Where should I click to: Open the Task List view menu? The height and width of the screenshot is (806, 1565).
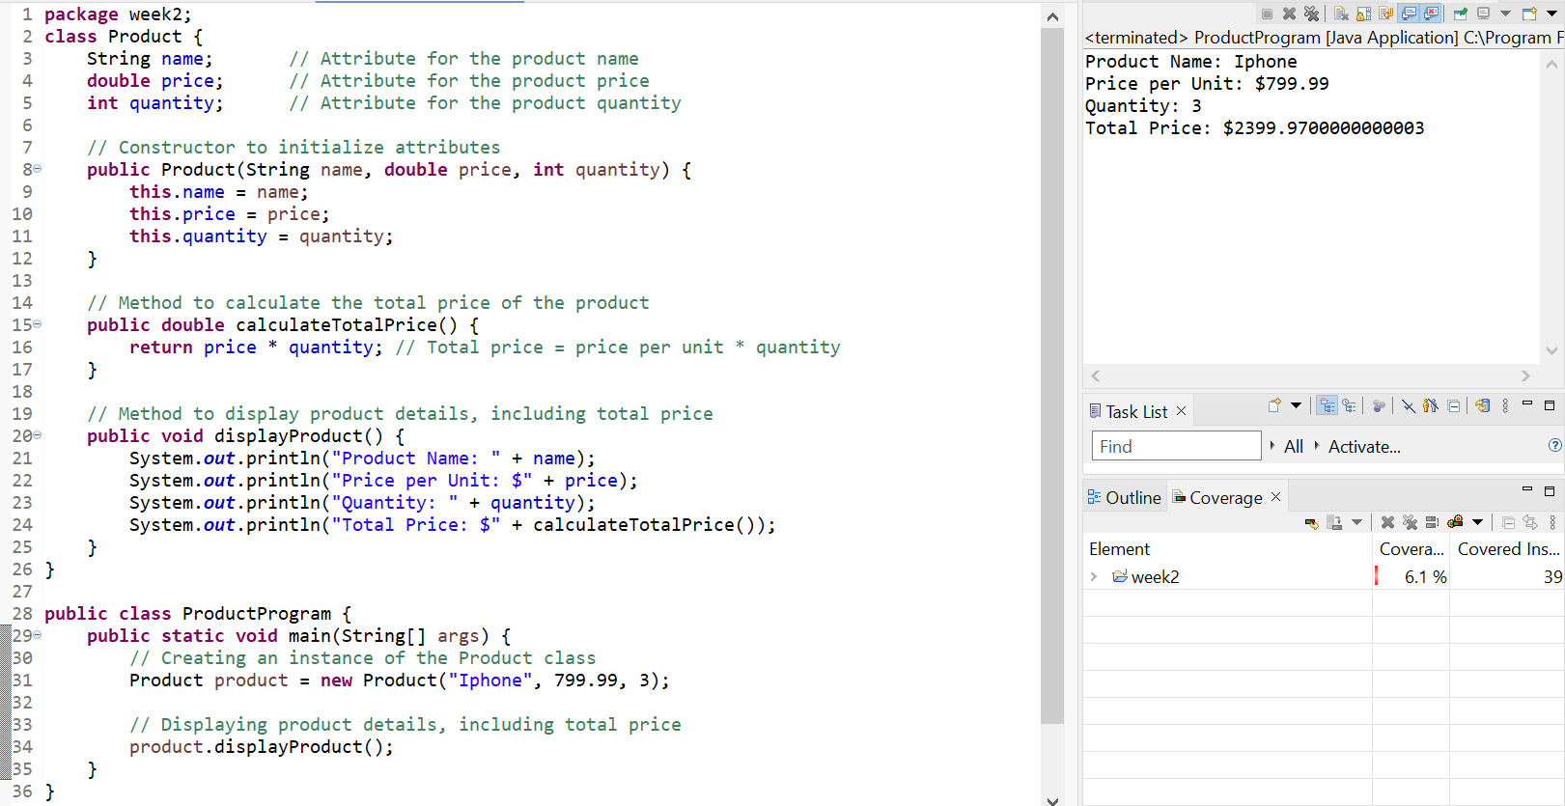pyautogui.click(x=1505, y=405)
